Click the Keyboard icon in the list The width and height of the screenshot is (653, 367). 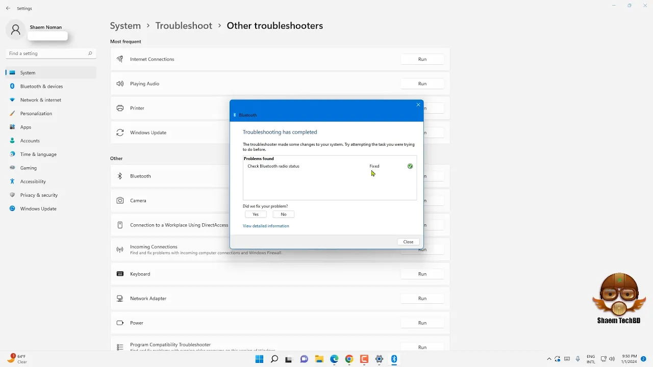tap(120, 274)
